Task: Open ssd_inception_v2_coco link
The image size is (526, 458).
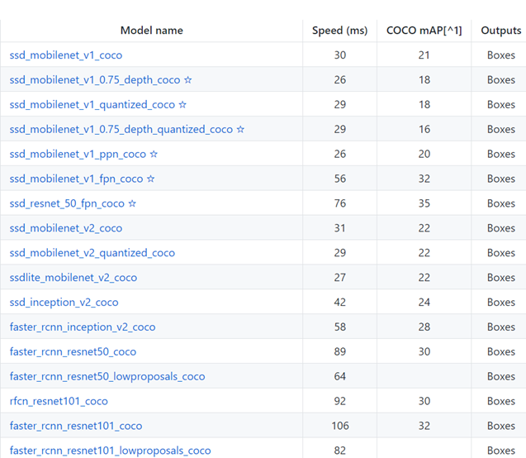Action: (x=64, y=303)
